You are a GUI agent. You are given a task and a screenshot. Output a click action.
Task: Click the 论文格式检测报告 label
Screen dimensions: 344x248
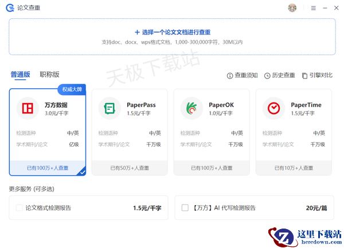click(x=48, y=208)
